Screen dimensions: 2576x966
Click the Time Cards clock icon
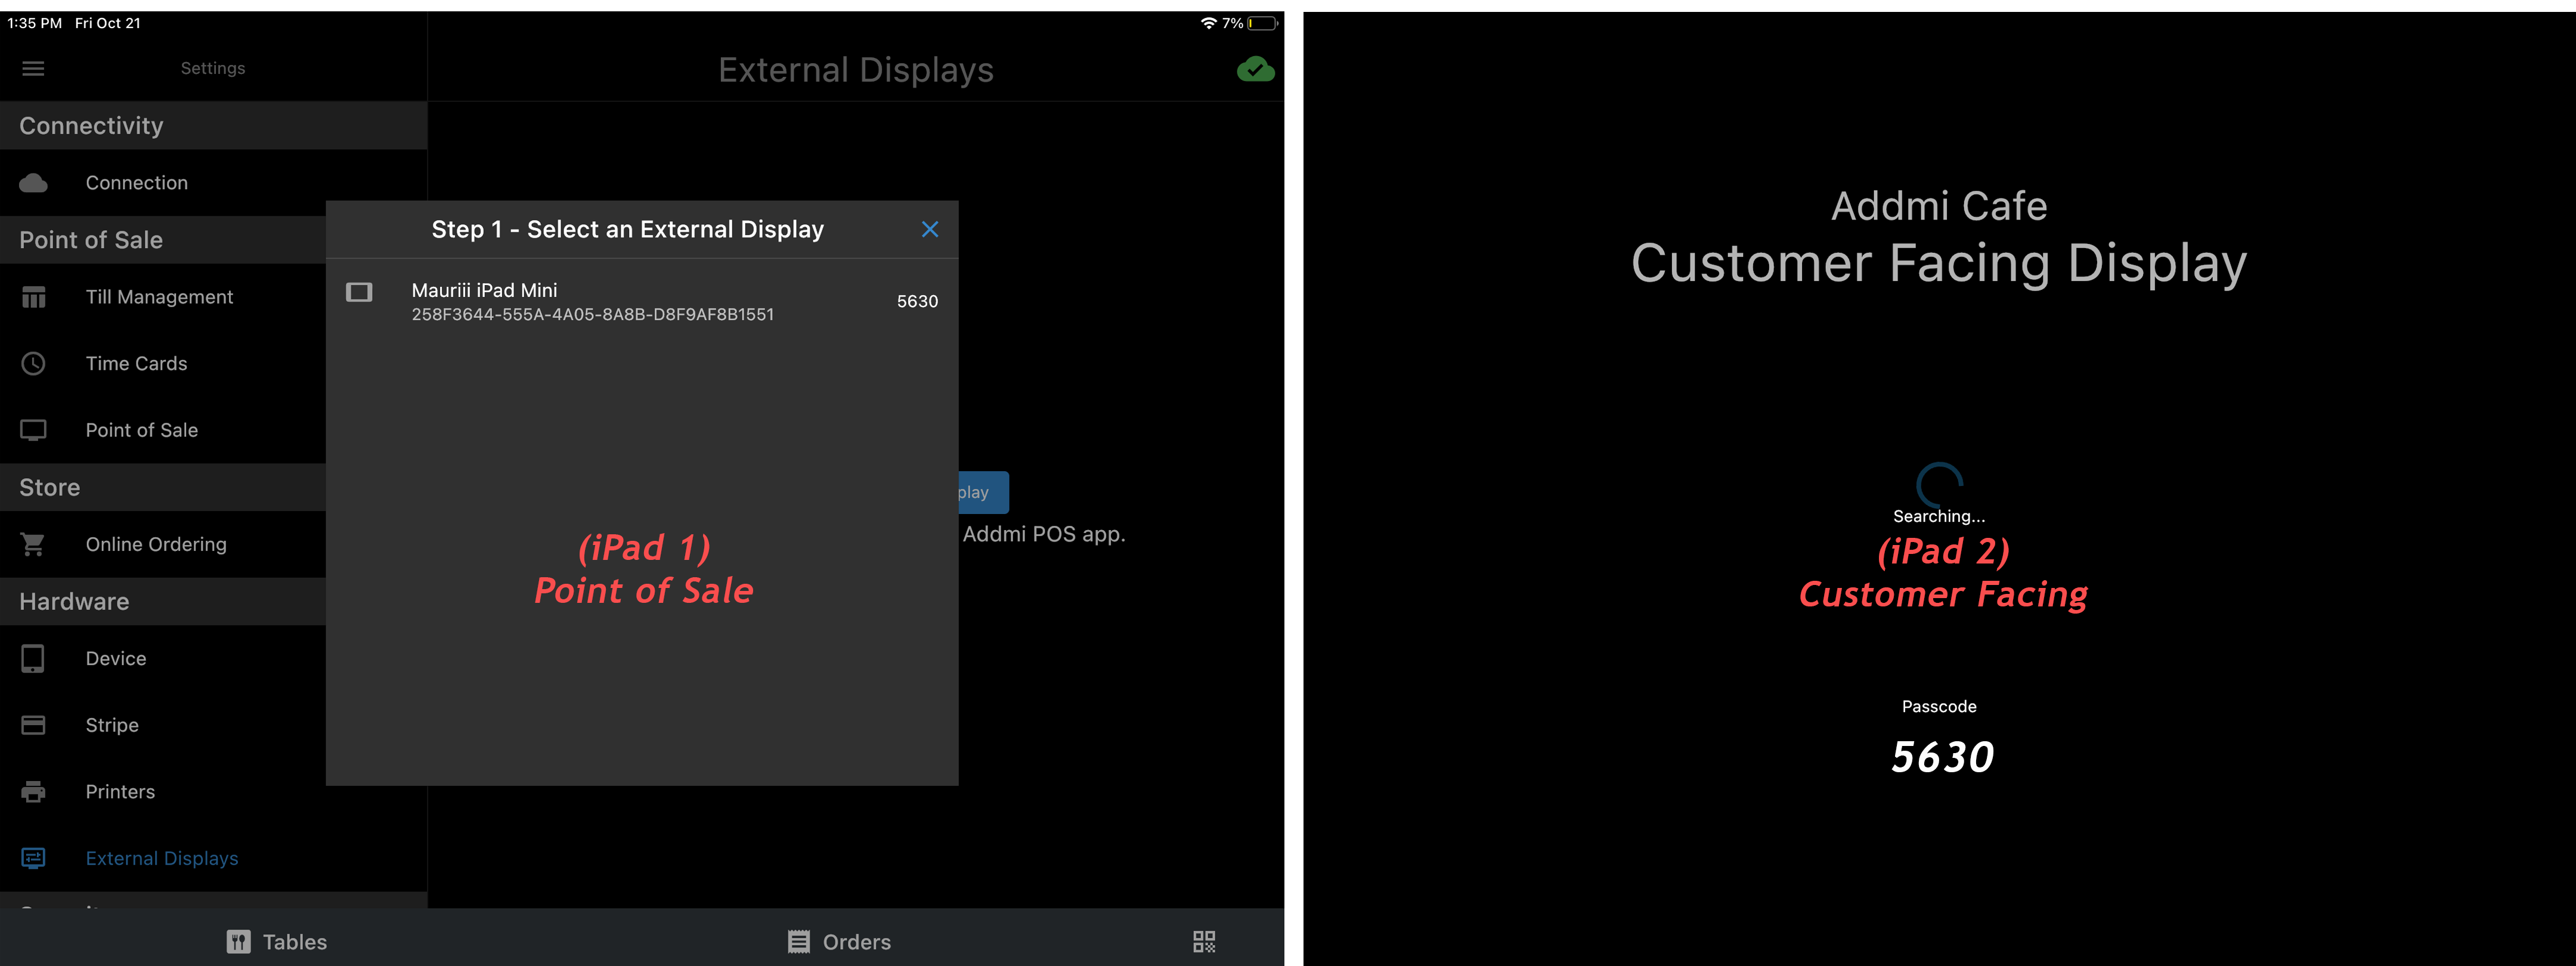click(x=33, y=364)
